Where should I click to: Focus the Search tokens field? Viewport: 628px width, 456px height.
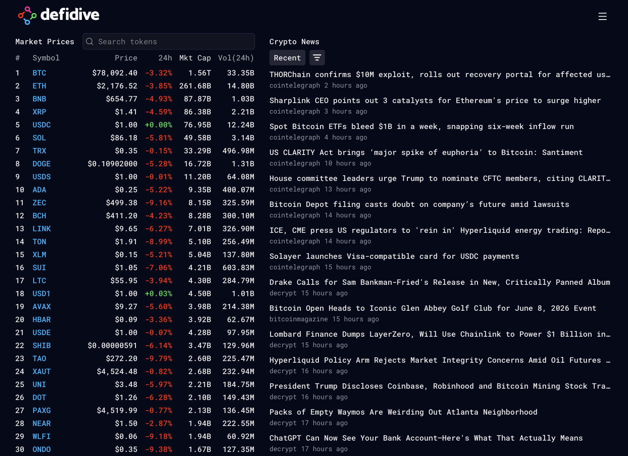coord(169,41)
